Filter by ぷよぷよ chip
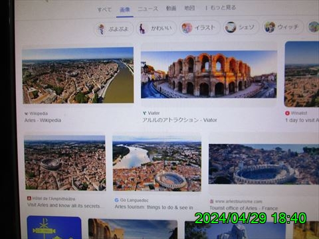The image size is (319, 239). (114, 29)
